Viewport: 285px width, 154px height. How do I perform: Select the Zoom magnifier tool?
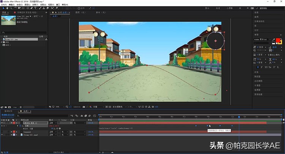click(x=11, y=8)
